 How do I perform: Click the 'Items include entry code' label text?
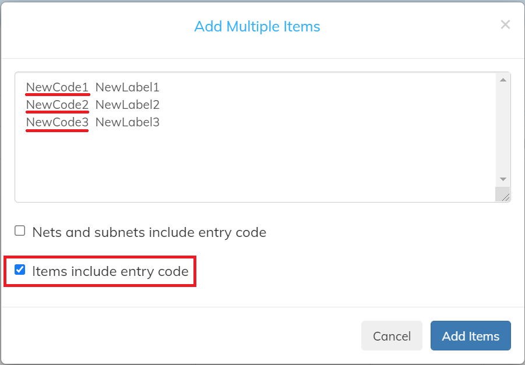pyautogui.click(x=110, y=271)
